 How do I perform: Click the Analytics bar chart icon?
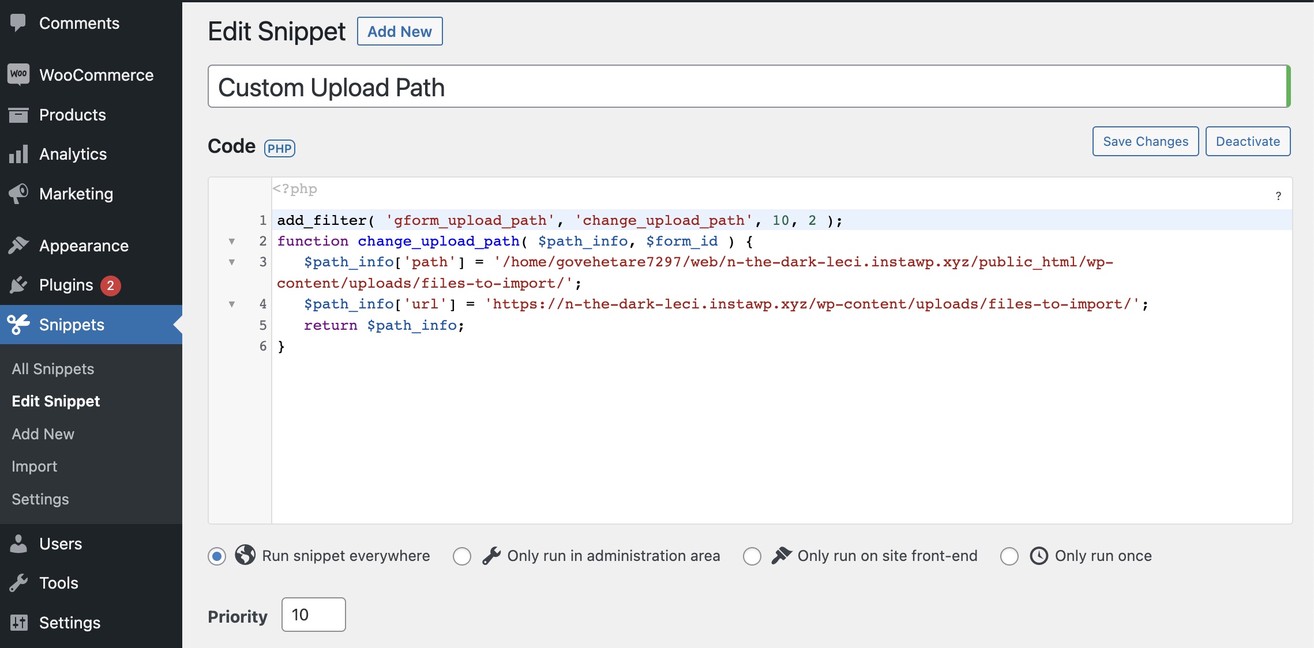18,154
